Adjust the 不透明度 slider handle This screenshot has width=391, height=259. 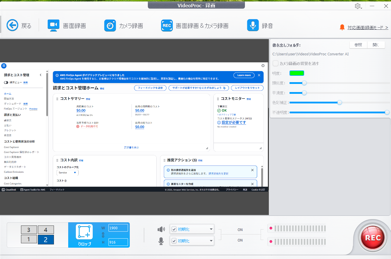pos(387,112)
